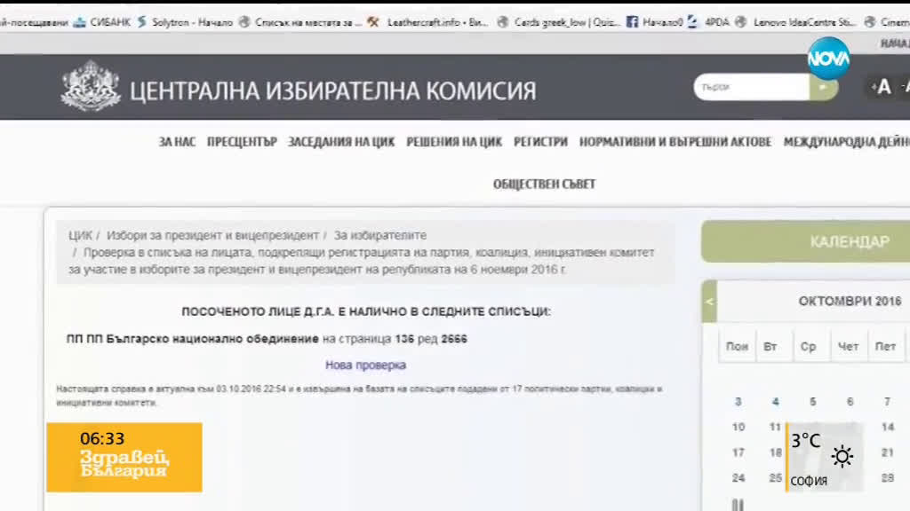Select calendar day 4
This screenshot has height=511, width=910.
coord(775,402)
